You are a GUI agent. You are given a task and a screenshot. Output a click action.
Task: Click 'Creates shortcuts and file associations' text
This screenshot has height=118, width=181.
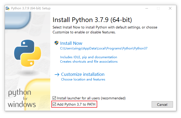click(89, 62)
